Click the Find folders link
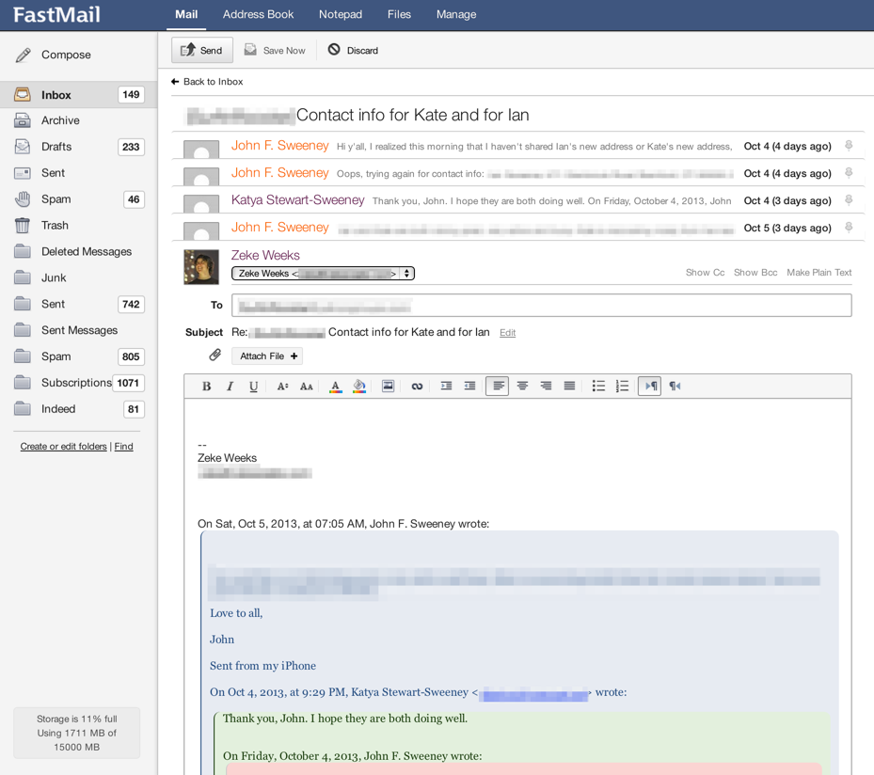The image size is (874, 775). click(x=124, y=446)
